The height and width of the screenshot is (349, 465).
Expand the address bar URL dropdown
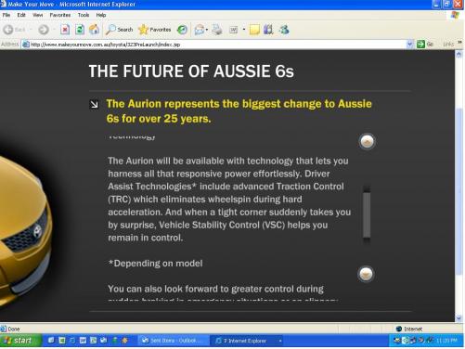point(409,45)
